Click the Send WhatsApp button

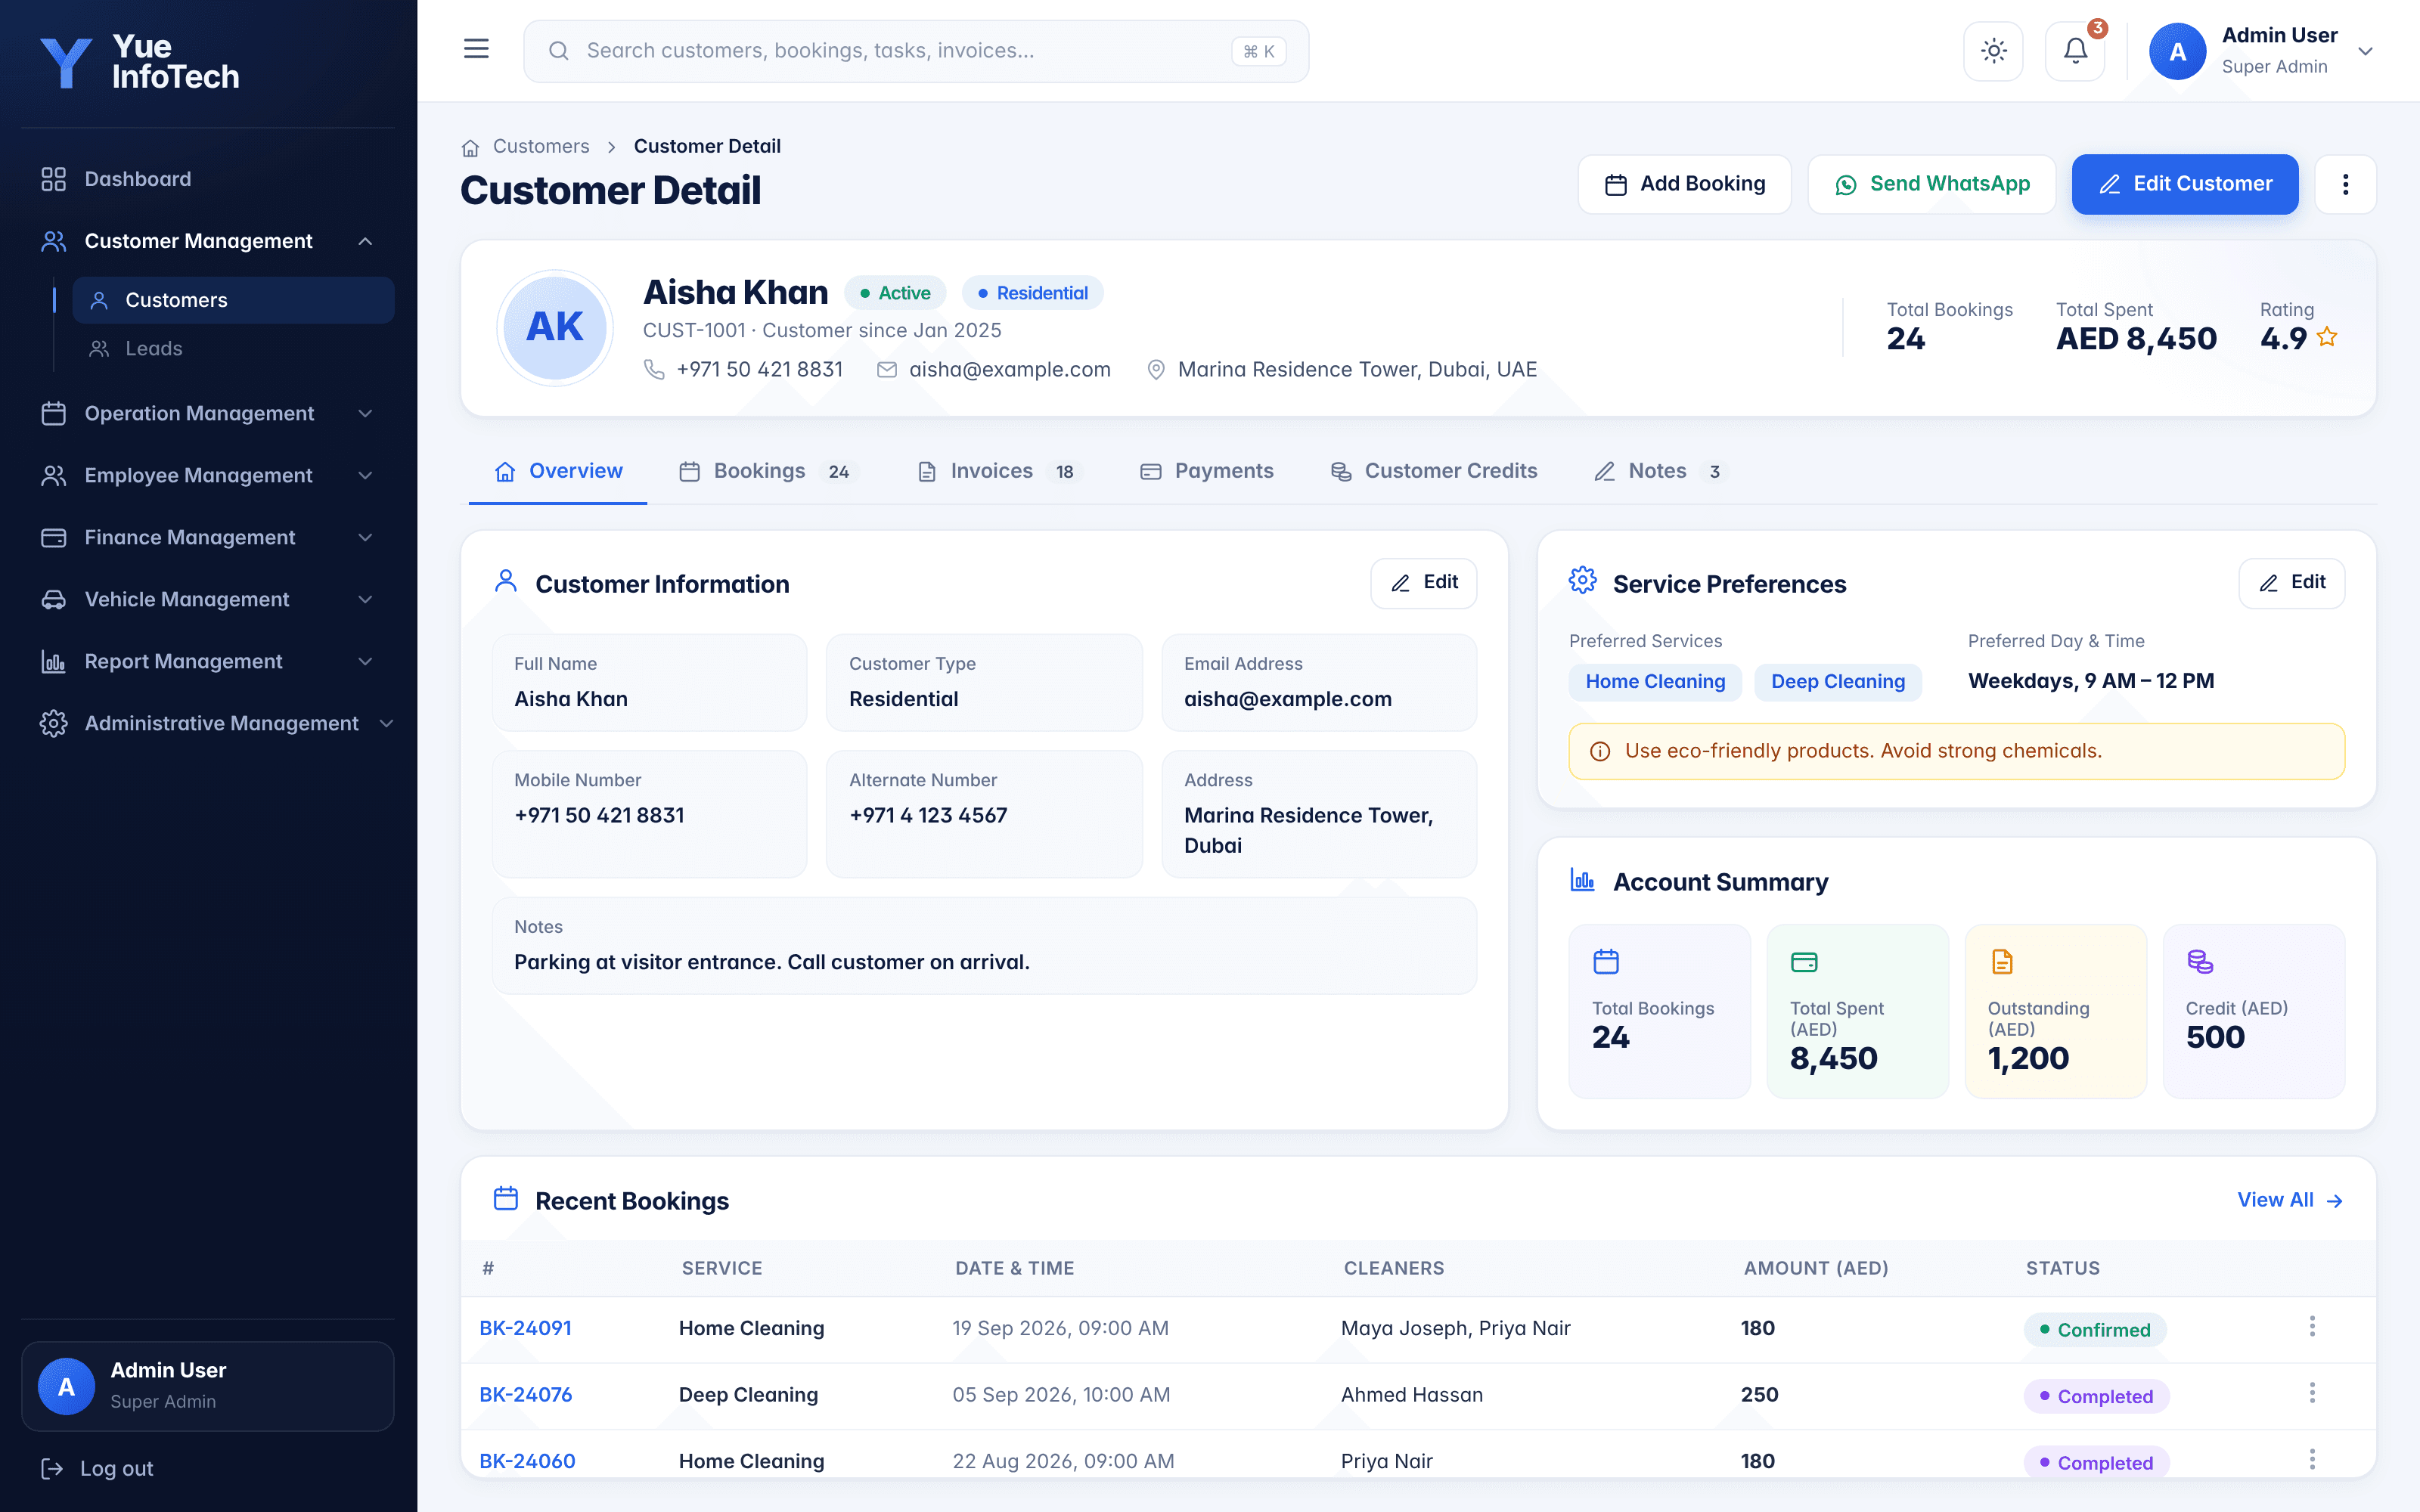pos(1931,184)
